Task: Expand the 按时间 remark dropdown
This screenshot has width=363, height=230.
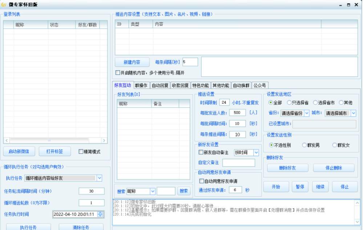Action: pyautogui.click(x=256, y=152)
